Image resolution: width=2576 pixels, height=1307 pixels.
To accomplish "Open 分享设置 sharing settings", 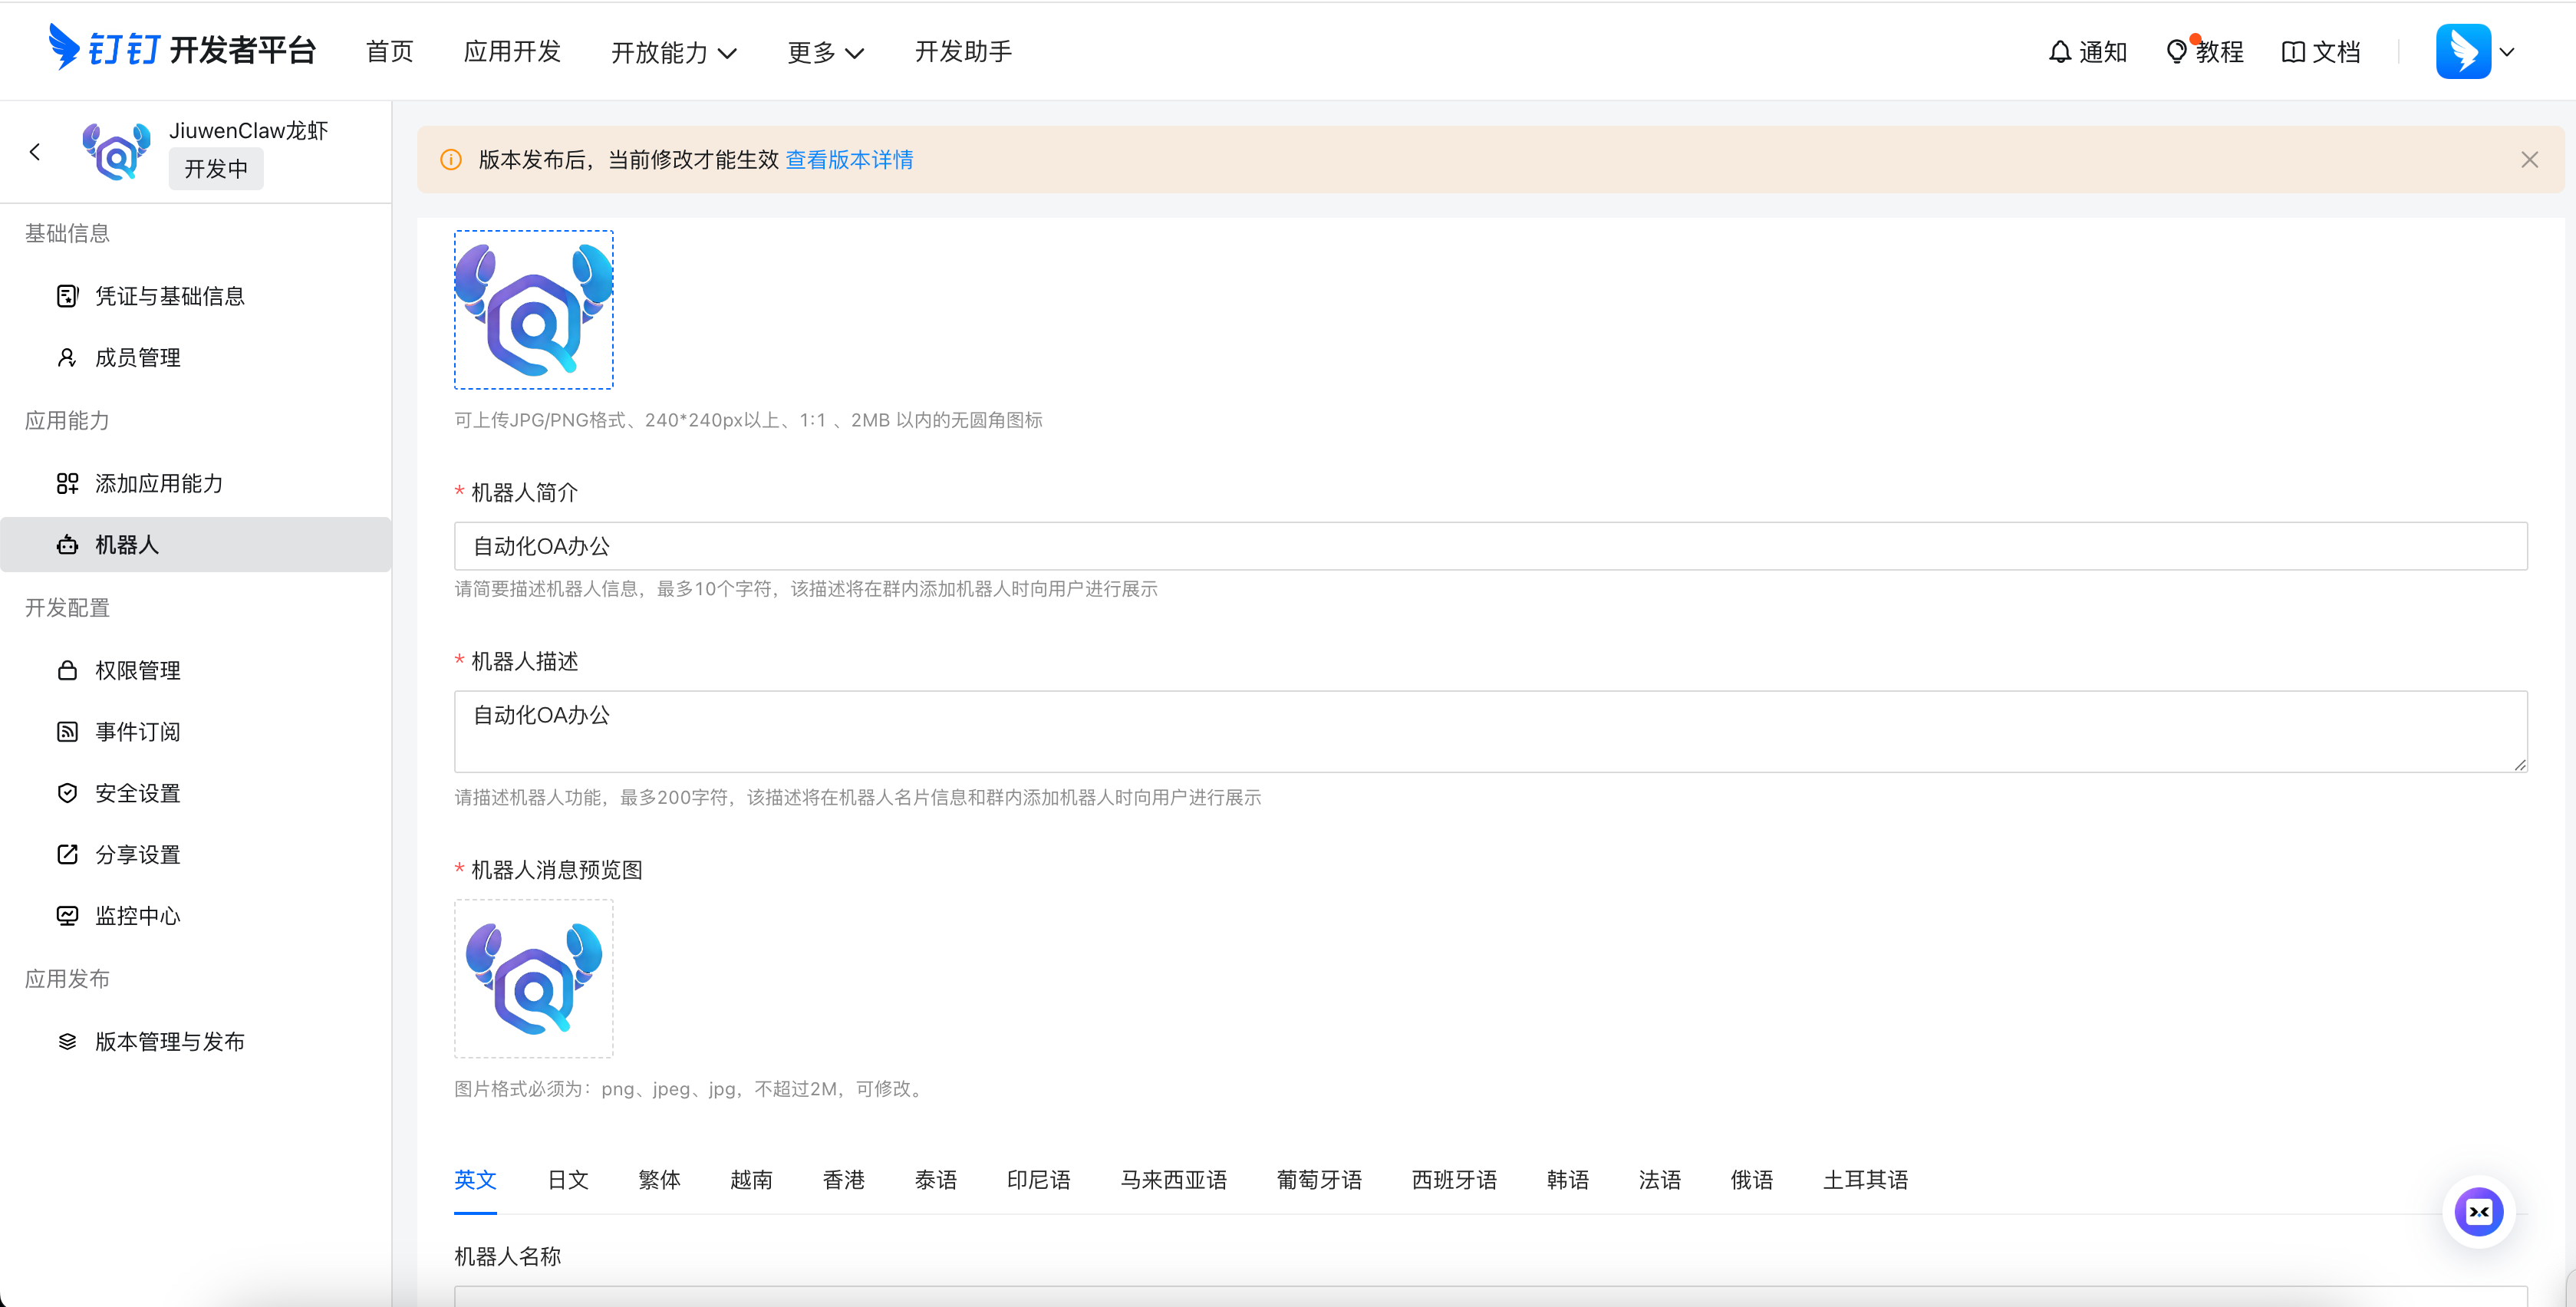I will [137, 854].
